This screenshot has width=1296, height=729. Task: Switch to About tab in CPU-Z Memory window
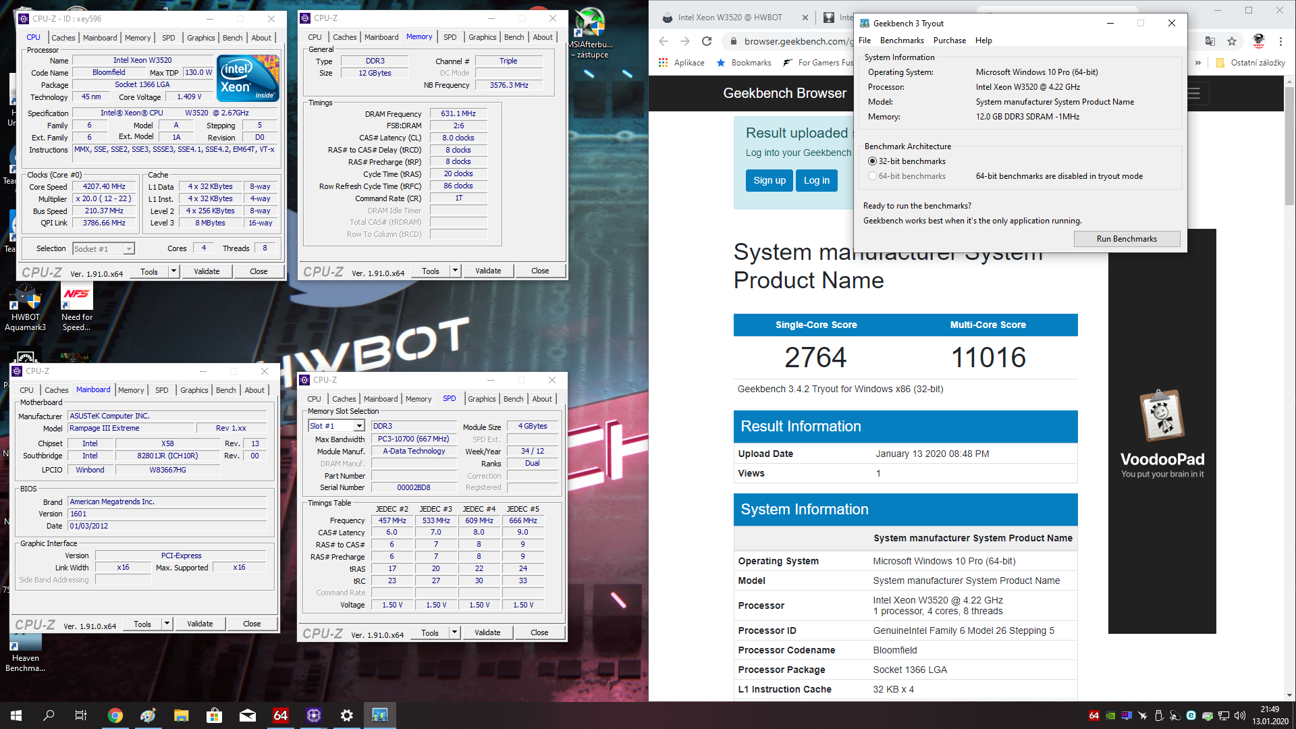click(x=543, y=37)
